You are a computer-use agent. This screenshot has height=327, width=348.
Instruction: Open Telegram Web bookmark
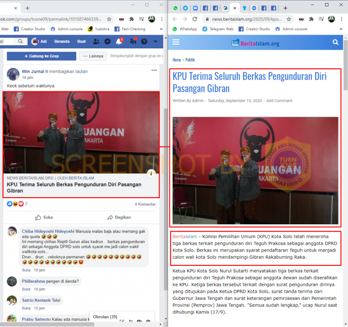pos(218,29)
